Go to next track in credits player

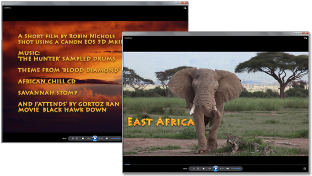point(101,139)
